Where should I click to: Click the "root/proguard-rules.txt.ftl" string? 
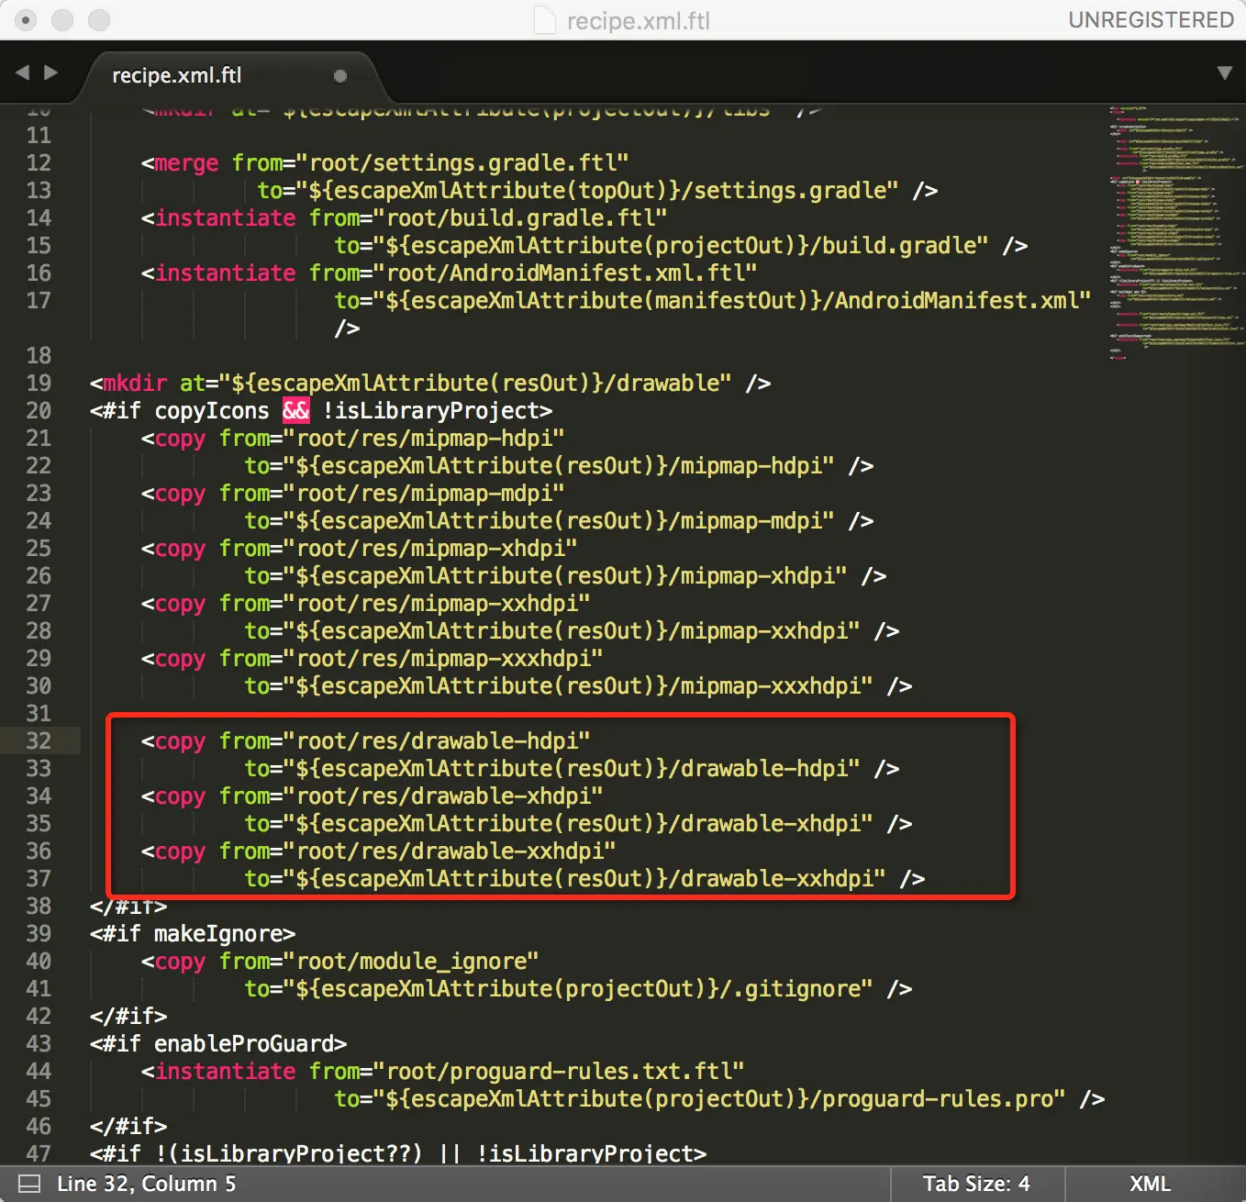(x=559, y=1072)
